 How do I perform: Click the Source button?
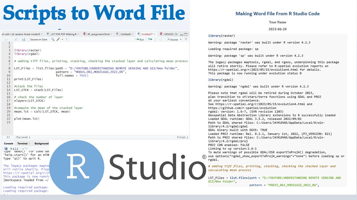point(172,39)
